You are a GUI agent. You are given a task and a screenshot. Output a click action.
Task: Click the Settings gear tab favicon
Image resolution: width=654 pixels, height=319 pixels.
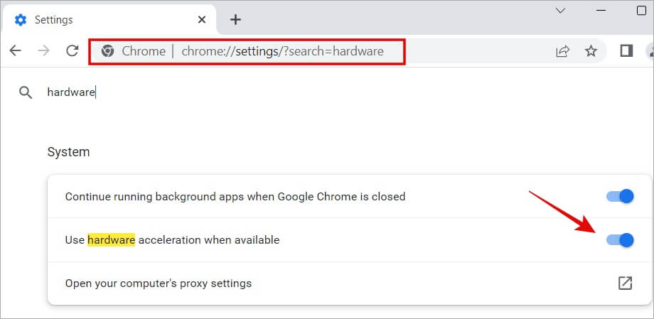coord(20,20)
